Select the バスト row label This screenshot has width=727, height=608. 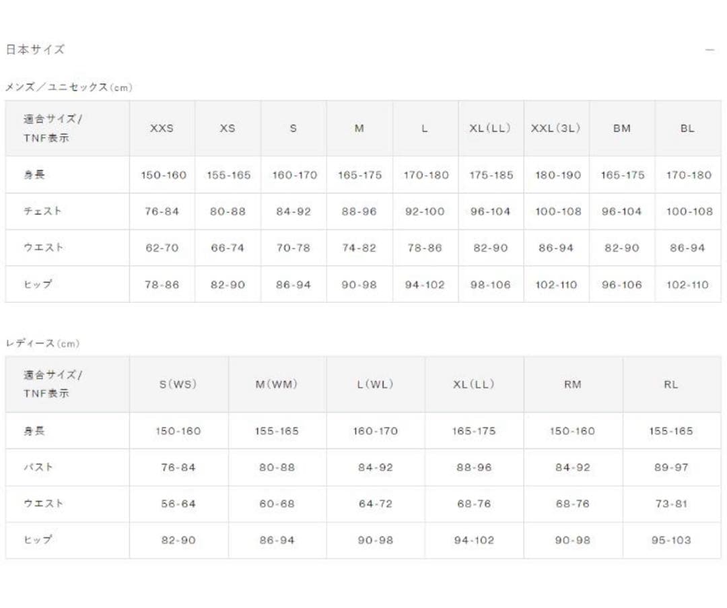[x=38, y=467]
